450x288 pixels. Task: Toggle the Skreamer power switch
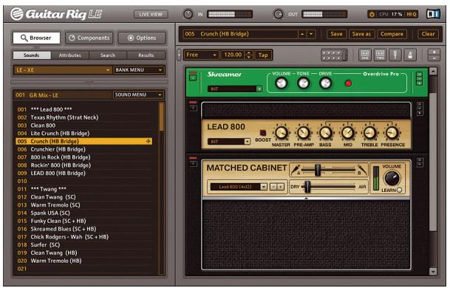[x=193, y=78]
